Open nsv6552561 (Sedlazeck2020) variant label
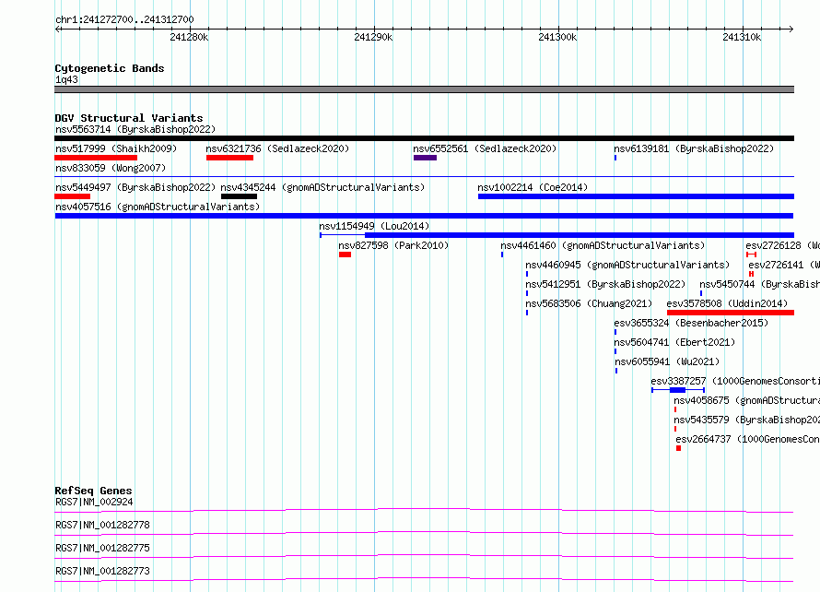 [485, 148]
